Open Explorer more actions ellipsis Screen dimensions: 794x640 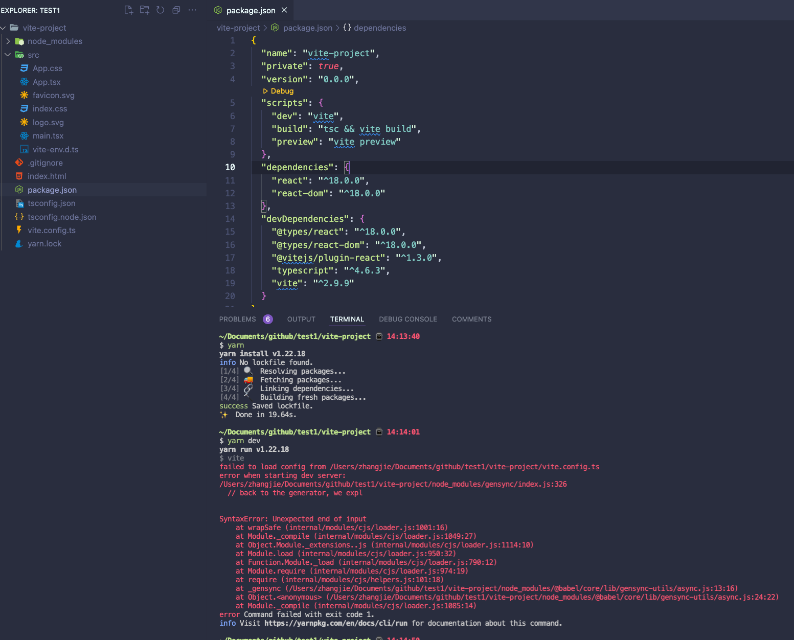(192, 10)
